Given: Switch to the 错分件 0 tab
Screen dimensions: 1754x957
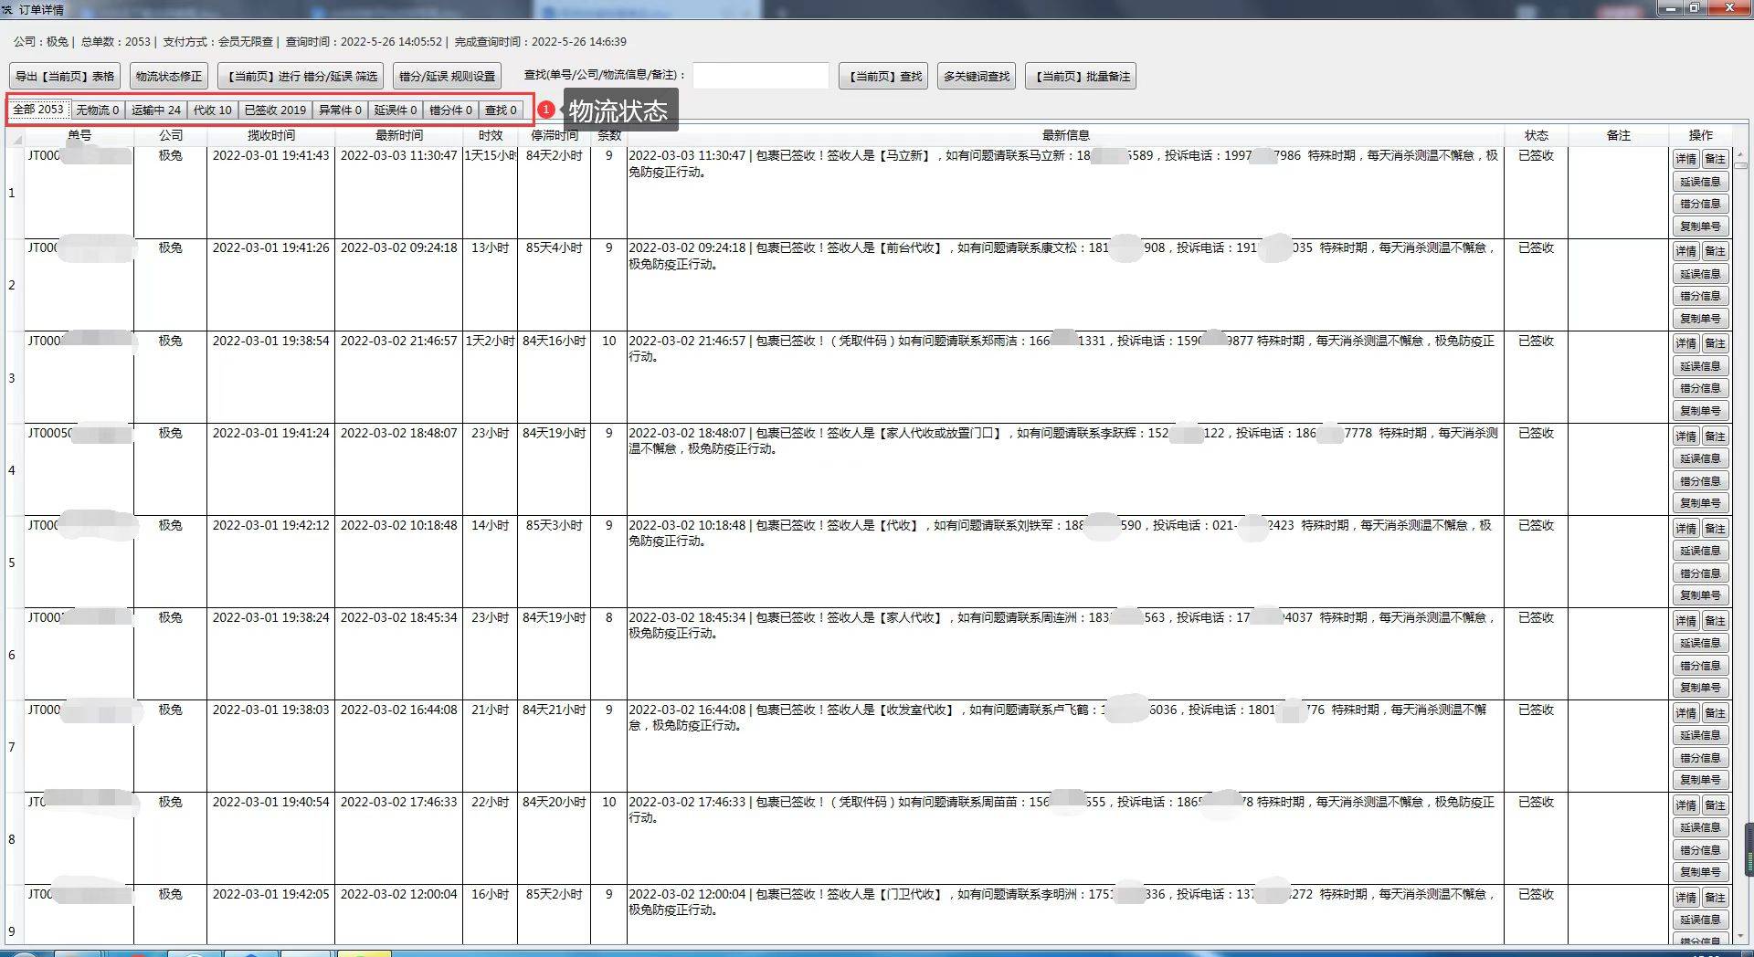Looking at the screenshot, I should [451, 110].
